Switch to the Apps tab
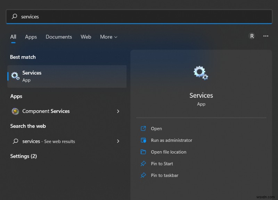This screenshot has width=278, height=200. pyautogui.click(x=31, y=37)
